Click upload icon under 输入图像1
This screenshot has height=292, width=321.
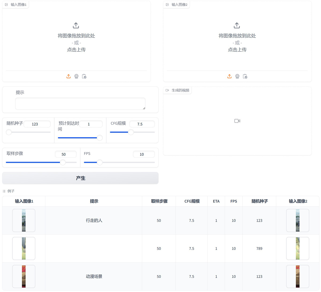pyautogui.click(x=68, y=76)
